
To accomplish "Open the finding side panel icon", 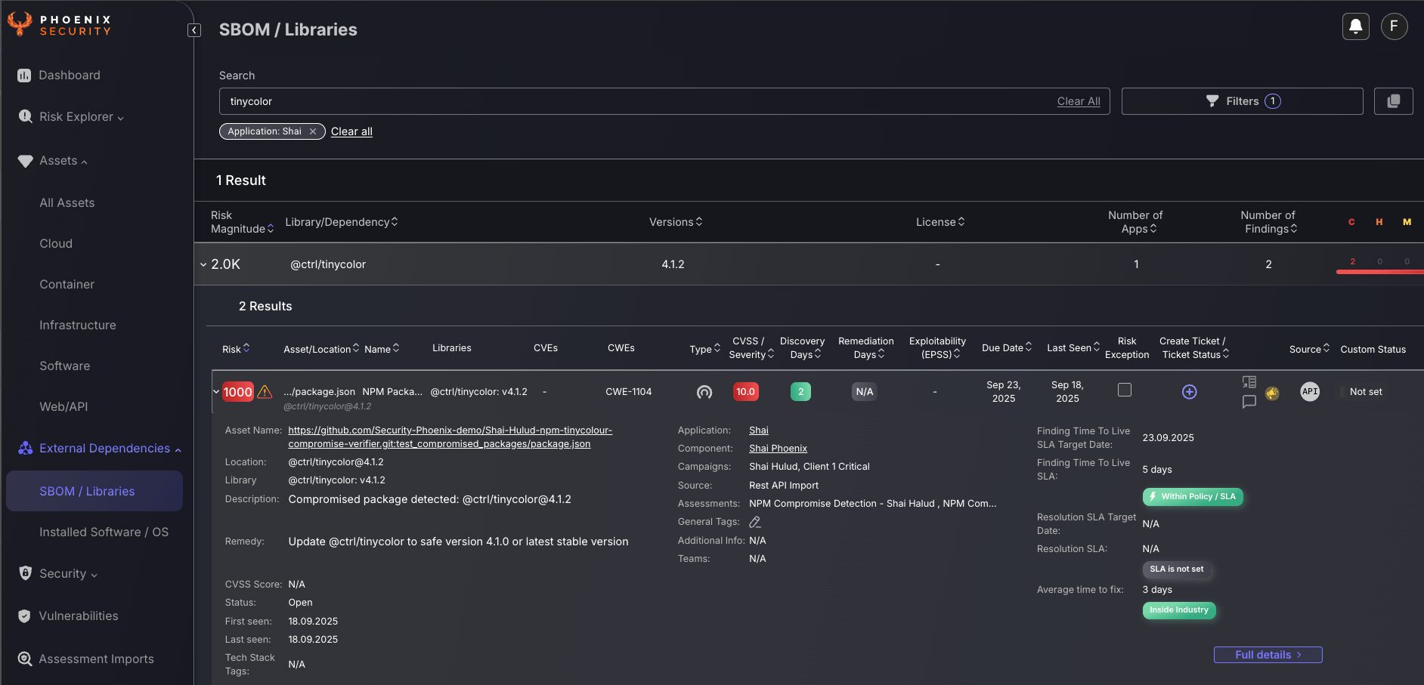I will 1249,382.
